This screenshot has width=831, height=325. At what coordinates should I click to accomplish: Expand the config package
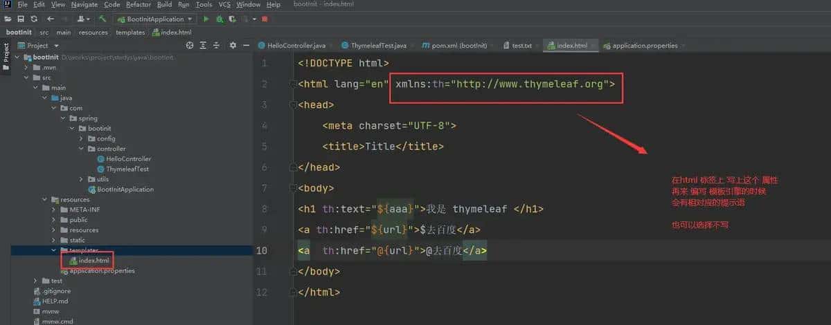[x=81, y=138]
